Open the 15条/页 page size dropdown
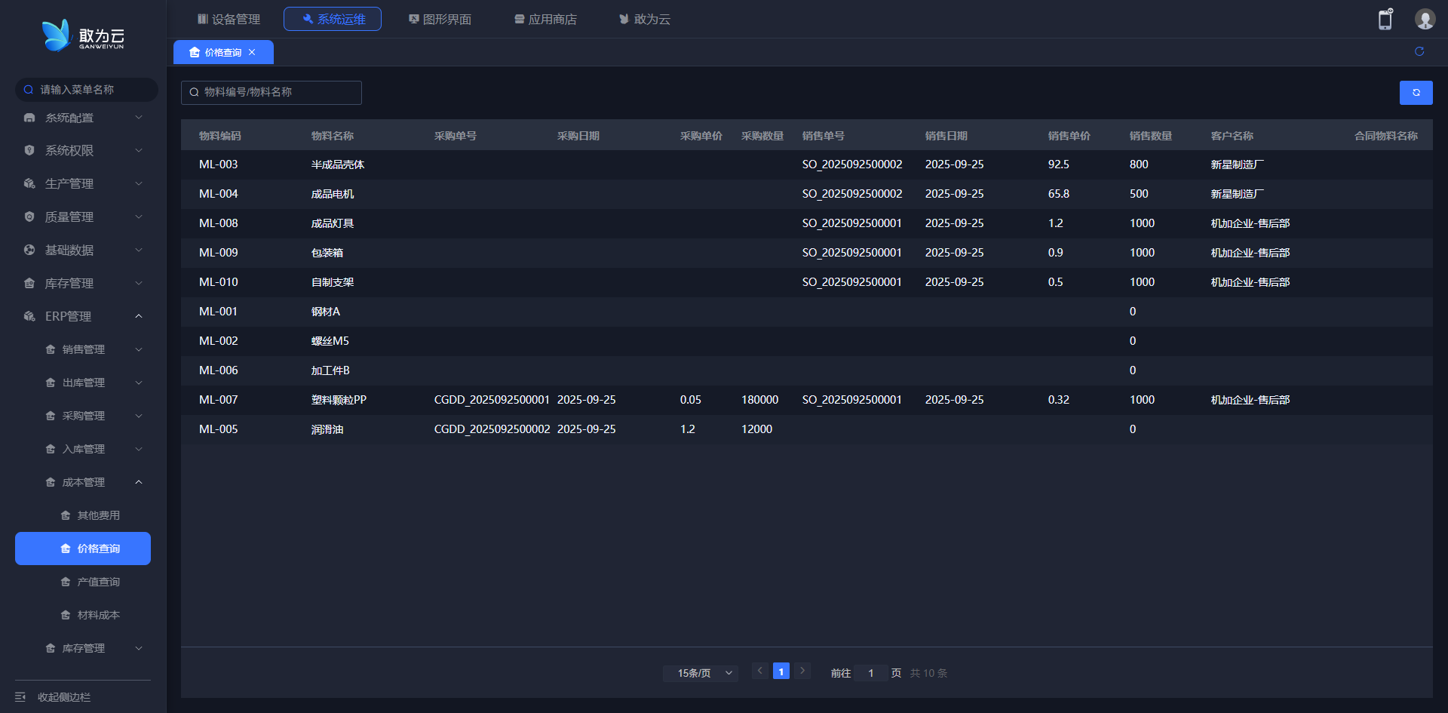1448x713 pixels. pos(700,673)
